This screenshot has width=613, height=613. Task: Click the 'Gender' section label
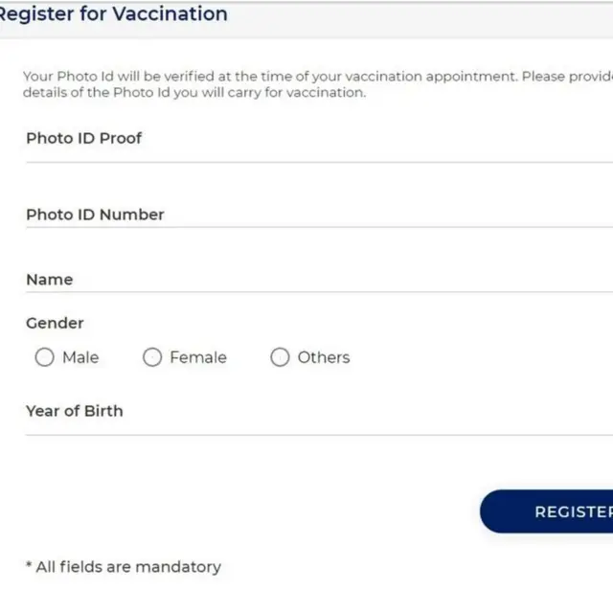pyautogui.click(x=55, y=323)
